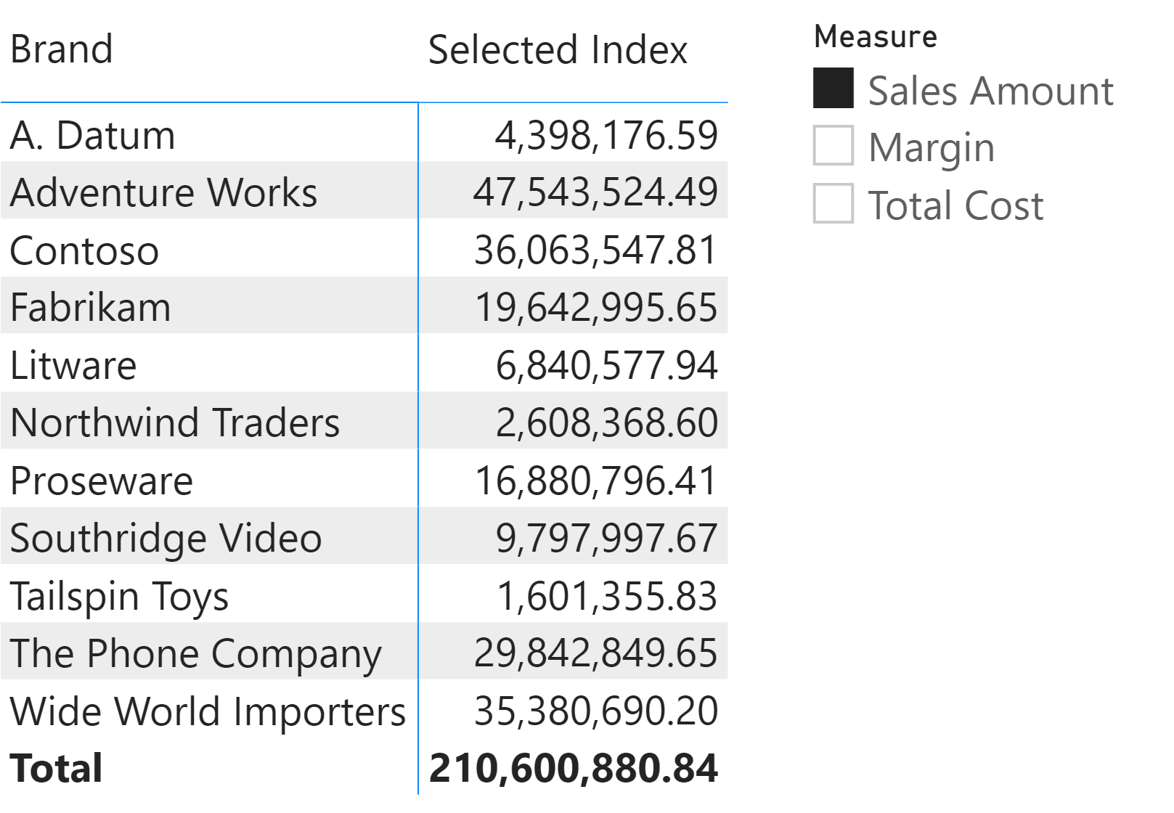Click the Proseware value 16,880,796.41

click(x=596, y=481)
